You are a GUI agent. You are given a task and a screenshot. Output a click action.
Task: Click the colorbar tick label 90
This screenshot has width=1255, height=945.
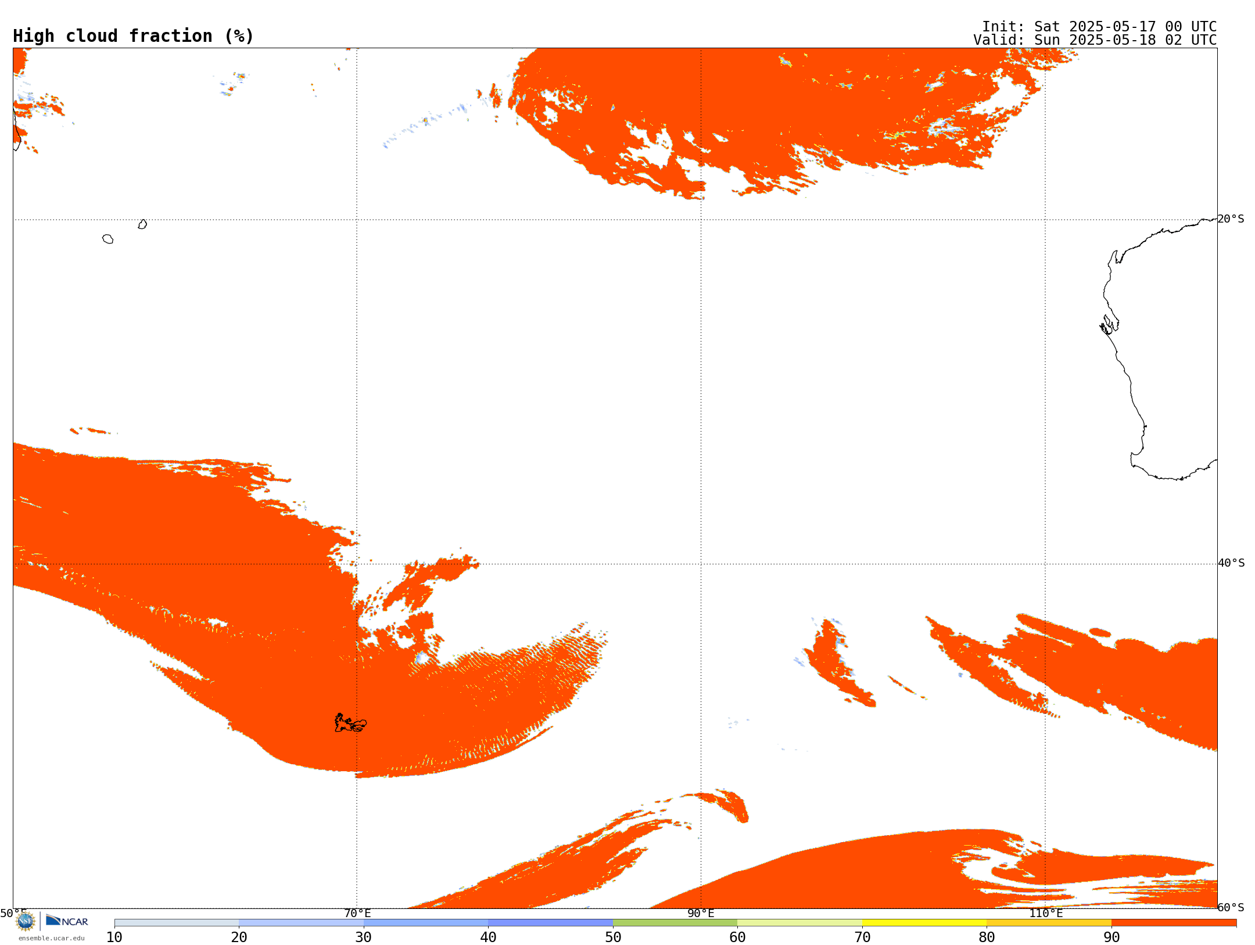coord(1111,937)
